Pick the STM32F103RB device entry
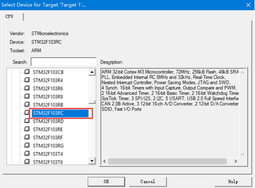The width and height of the screenshot is (255, 188). point(48,105)
